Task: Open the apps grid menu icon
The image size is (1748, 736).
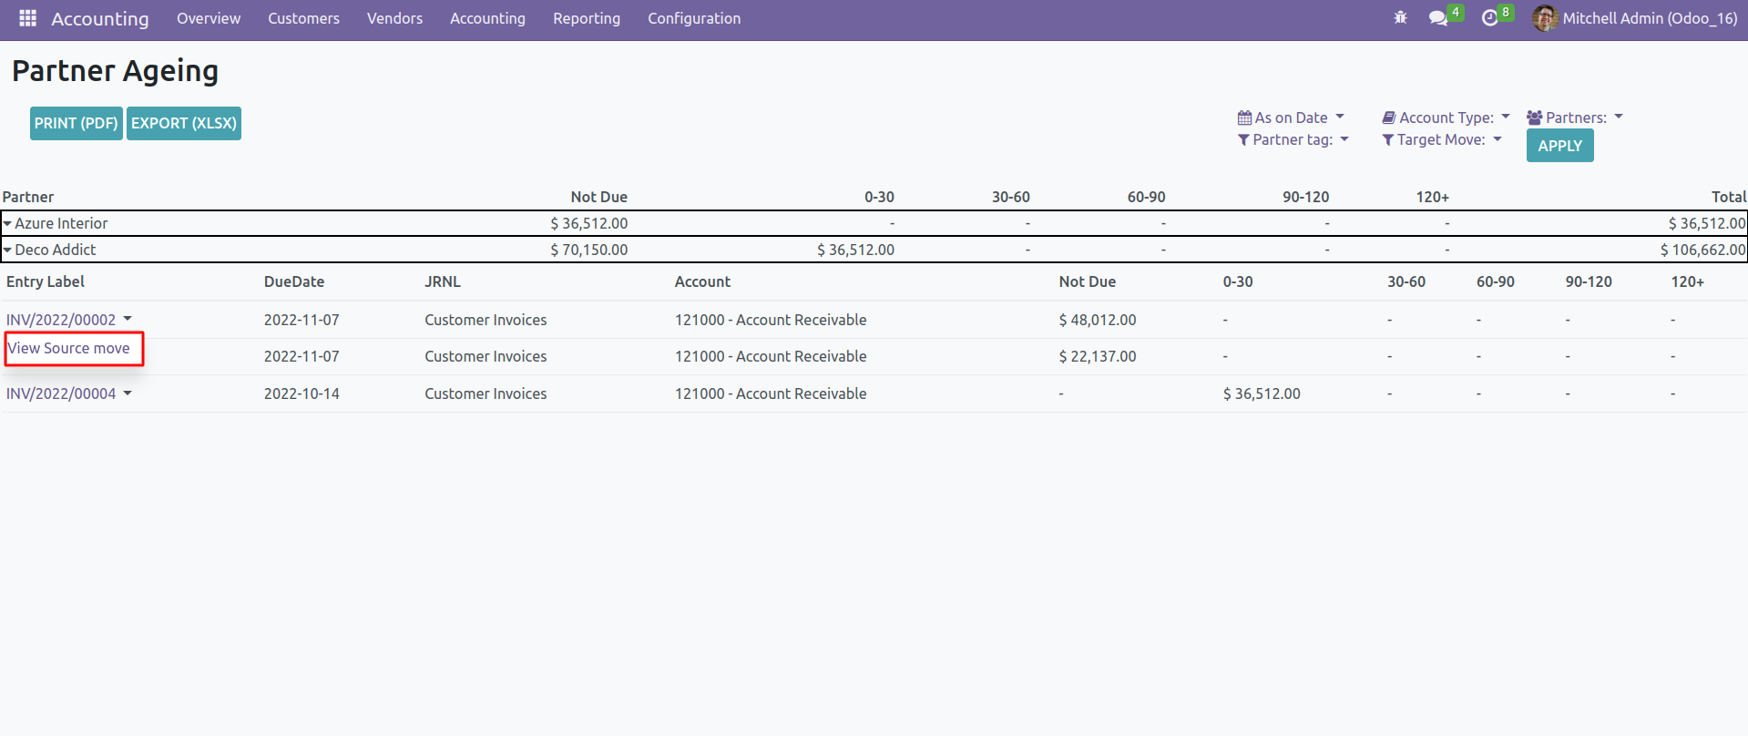Action: pyautogui.click(x=27, y=18)
